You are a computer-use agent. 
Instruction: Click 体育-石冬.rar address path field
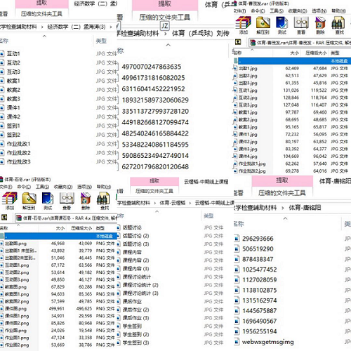65,218
